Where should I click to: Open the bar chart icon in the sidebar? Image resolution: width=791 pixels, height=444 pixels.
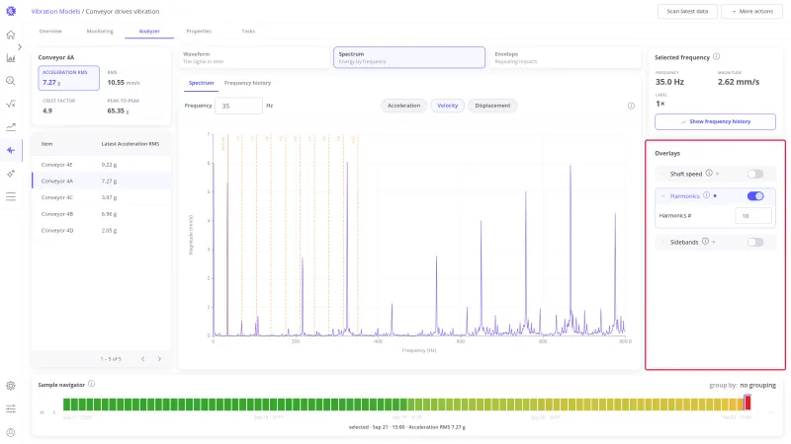(11, 58)
